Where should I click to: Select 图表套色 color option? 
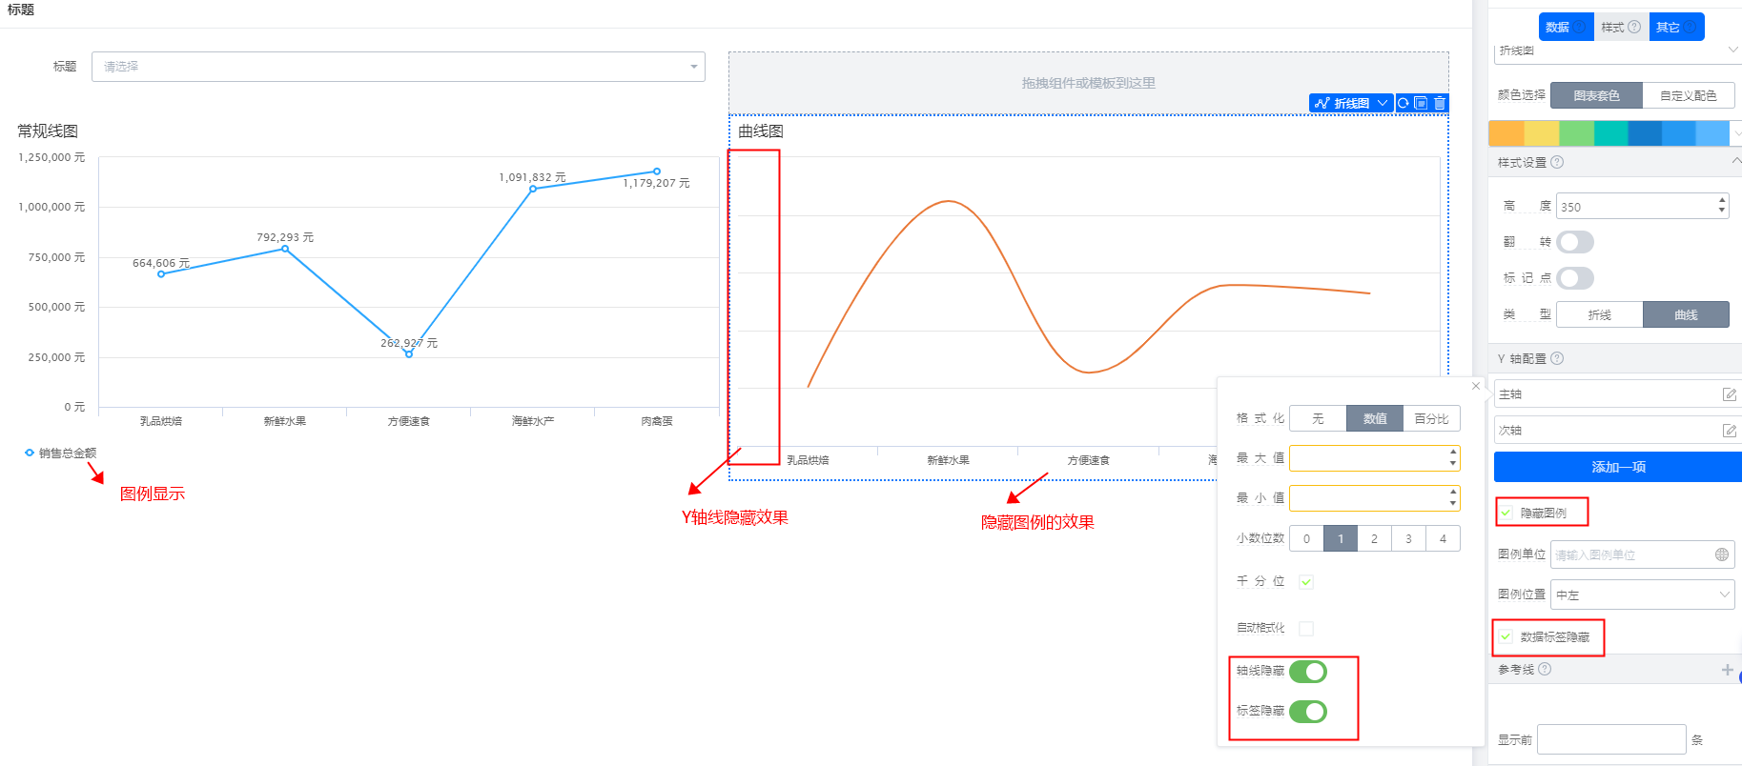pyautogui.click(x=1597, y=95)
